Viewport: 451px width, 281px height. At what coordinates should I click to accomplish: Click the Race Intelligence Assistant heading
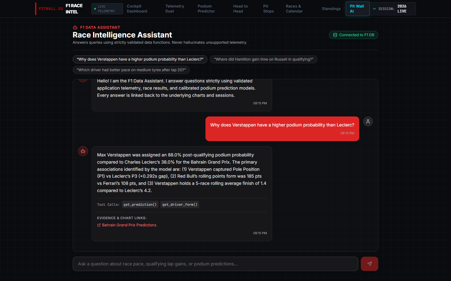pos(122,35)
